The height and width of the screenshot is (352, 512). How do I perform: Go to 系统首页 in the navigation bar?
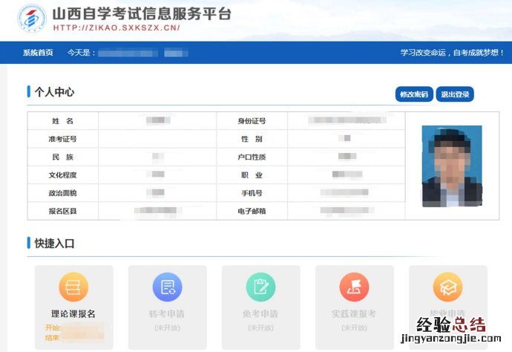point(38,53)
